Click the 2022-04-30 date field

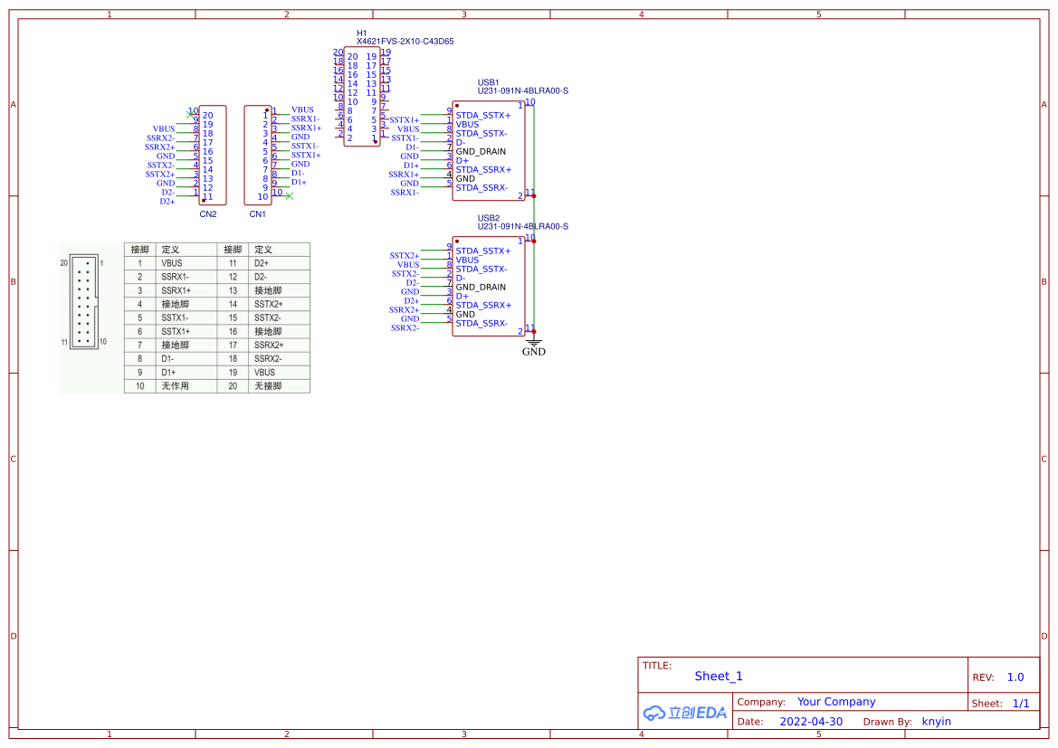point(811,721)
